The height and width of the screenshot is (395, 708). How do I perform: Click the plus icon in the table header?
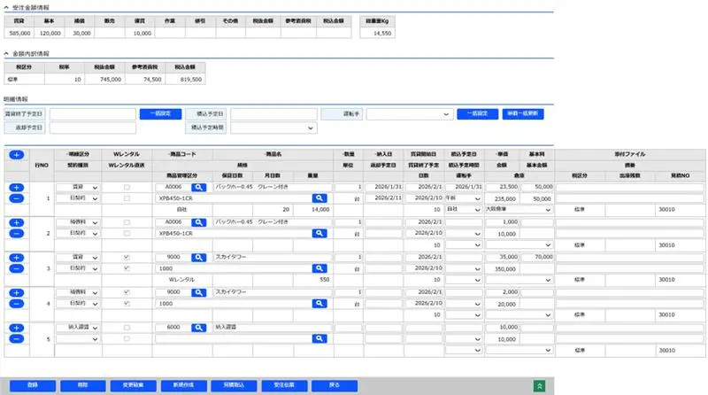coord(17,155)
